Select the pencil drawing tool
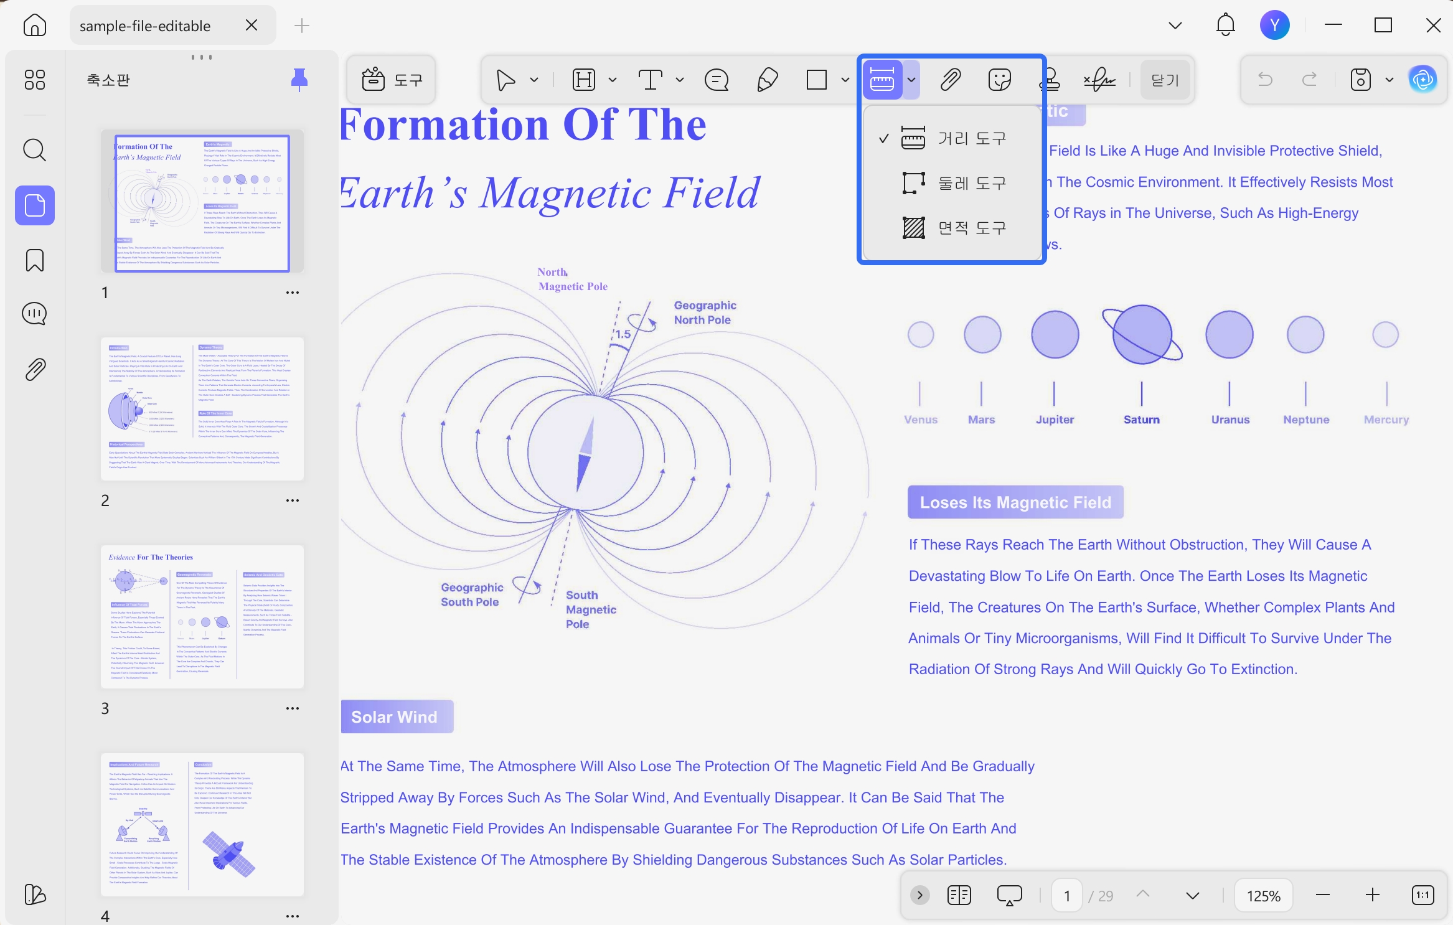 (767, 80)
